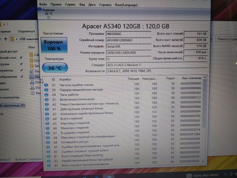Click the Raw-значения column header

pyautogui.click(x=192, y=78)
